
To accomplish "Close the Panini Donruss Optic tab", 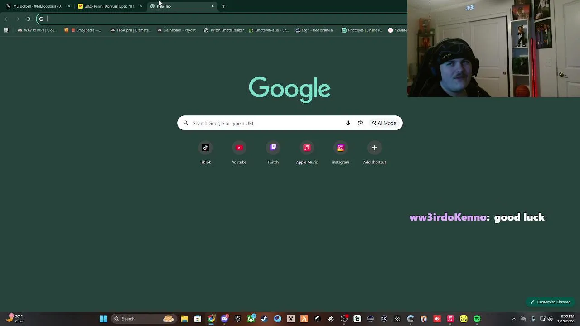I will pyautogui.click(x=141, y=6).
